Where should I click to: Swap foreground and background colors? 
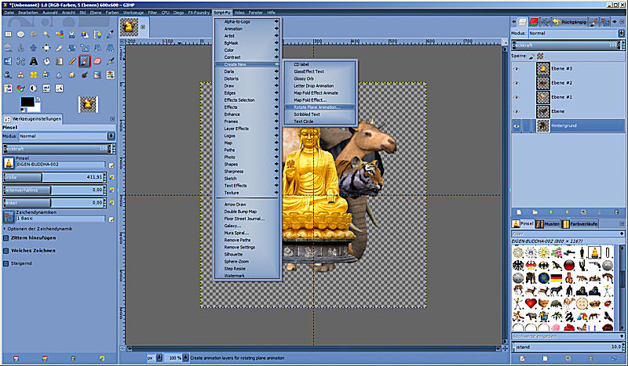click(x=38, y=99)
